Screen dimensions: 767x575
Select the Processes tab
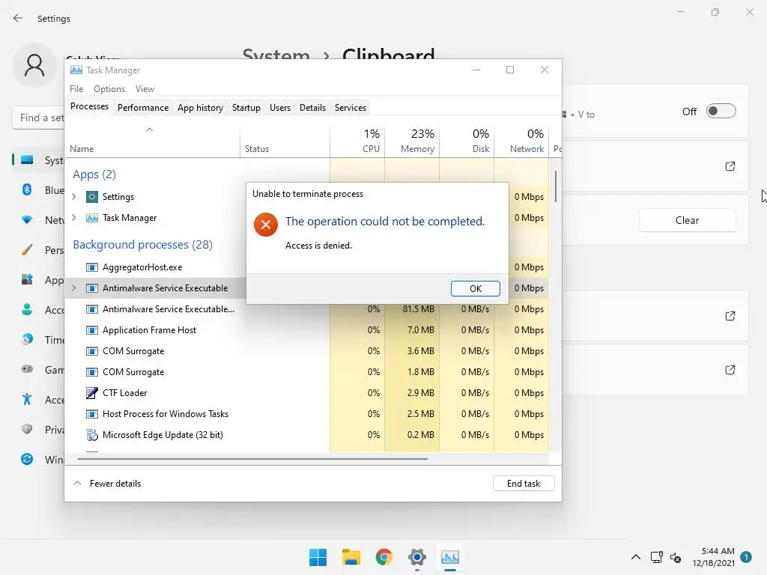90,106
